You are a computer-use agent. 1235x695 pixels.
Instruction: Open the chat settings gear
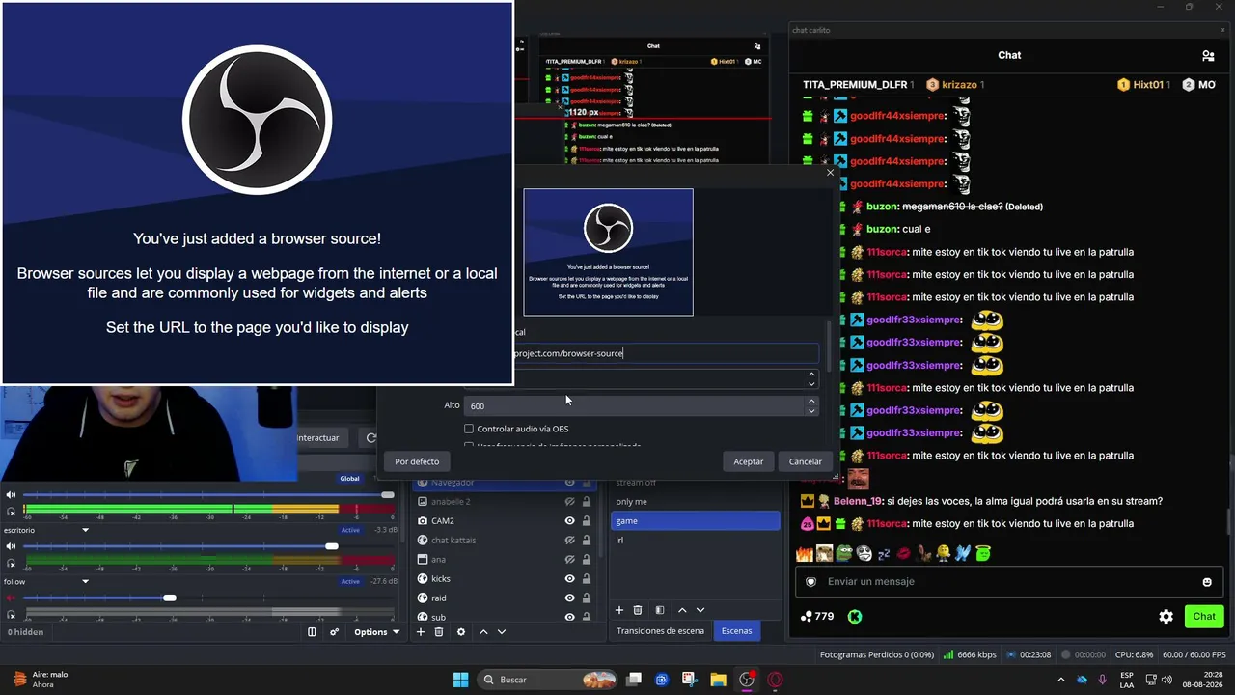[1166, 616]
